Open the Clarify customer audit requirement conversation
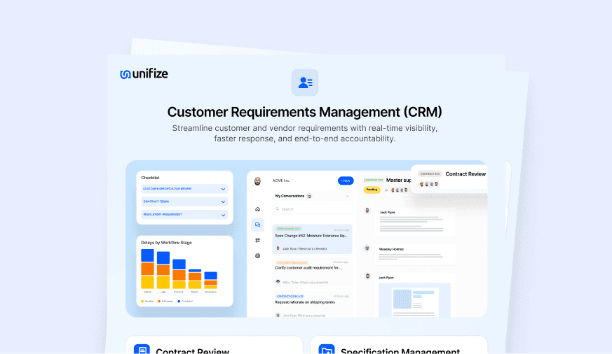The height and width of the screenshot is (354, 612). click(x=312, y=272)
